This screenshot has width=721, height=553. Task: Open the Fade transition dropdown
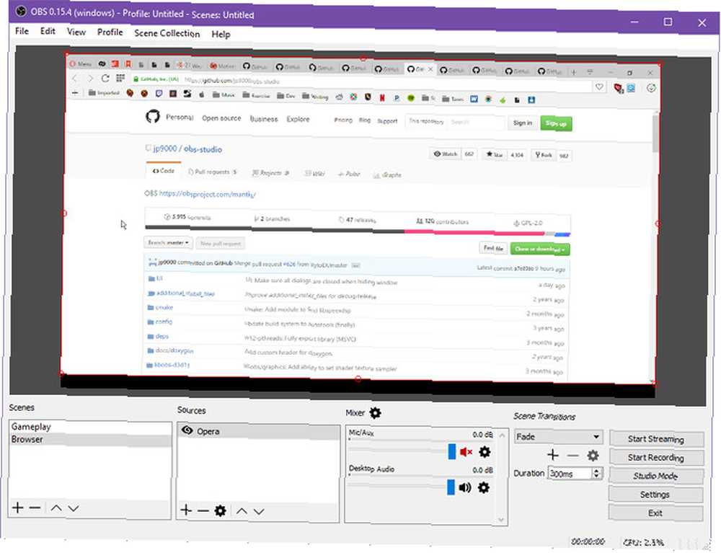558,437
